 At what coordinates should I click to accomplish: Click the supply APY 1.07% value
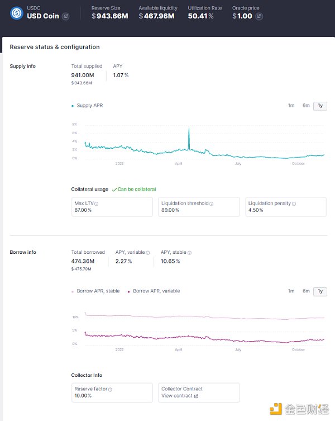(121, 75)
